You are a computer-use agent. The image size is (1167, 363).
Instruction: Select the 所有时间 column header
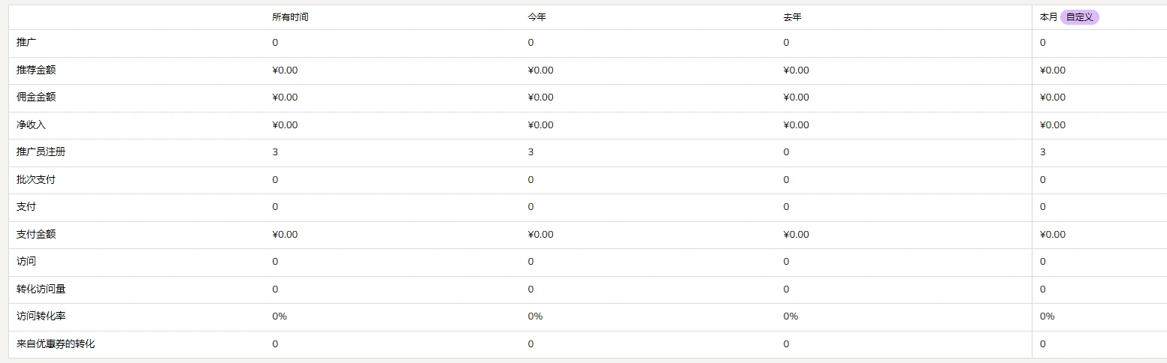(x=290, y=17)
